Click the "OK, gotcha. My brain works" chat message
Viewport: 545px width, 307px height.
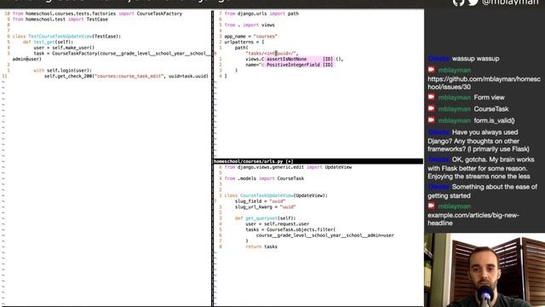[x=480, y=168]
